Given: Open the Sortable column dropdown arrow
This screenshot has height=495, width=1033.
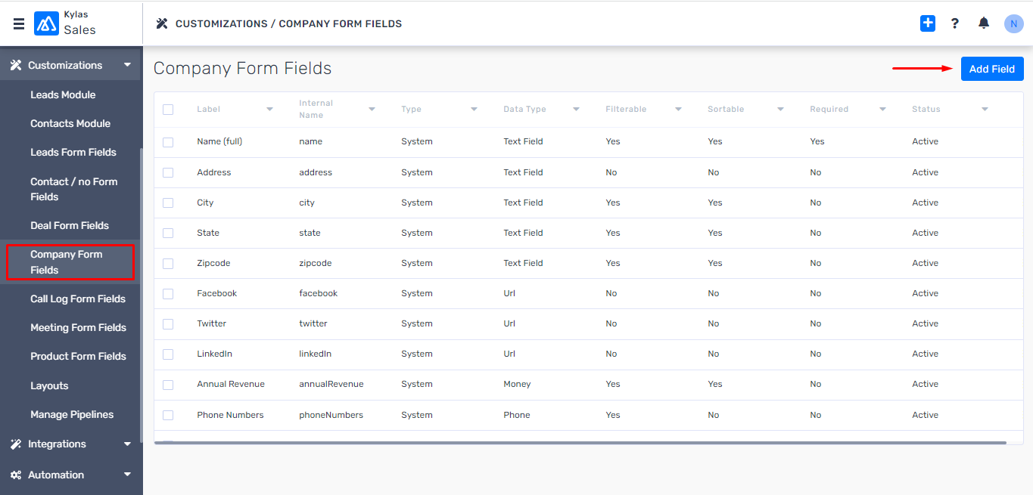Looking at the screenshot, I should pyautogui.click(x=780, y=110).
